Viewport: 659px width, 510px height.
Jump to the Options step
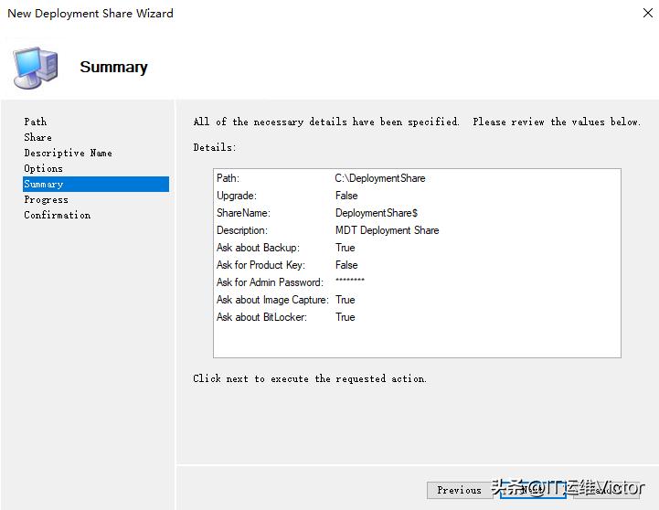pos(43,168)
